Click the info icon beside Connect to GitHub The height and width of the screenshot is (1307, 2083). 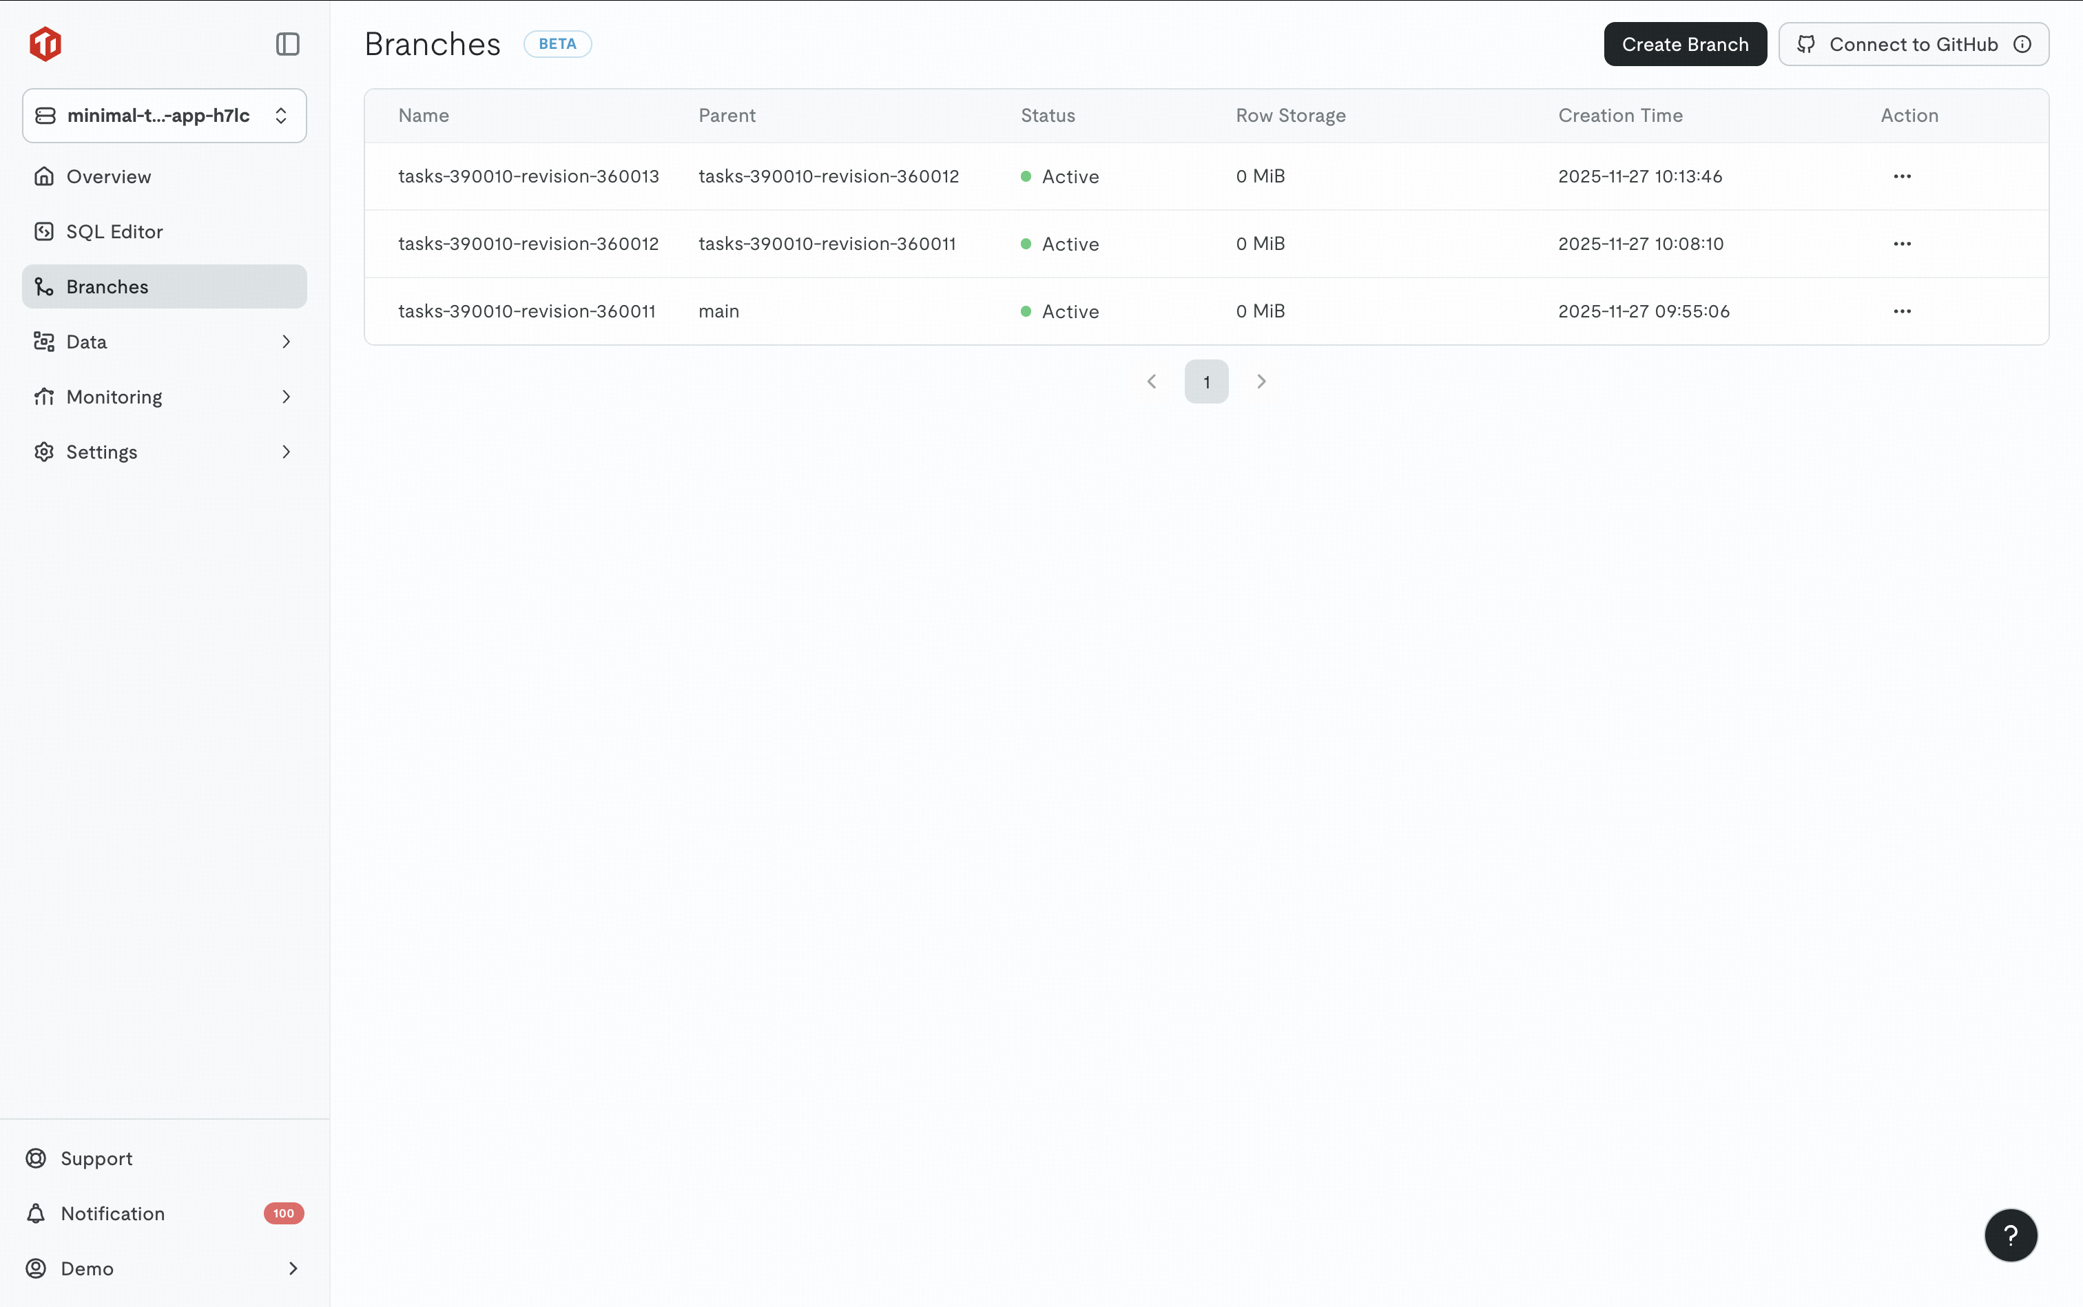[x=2022, y=44]
